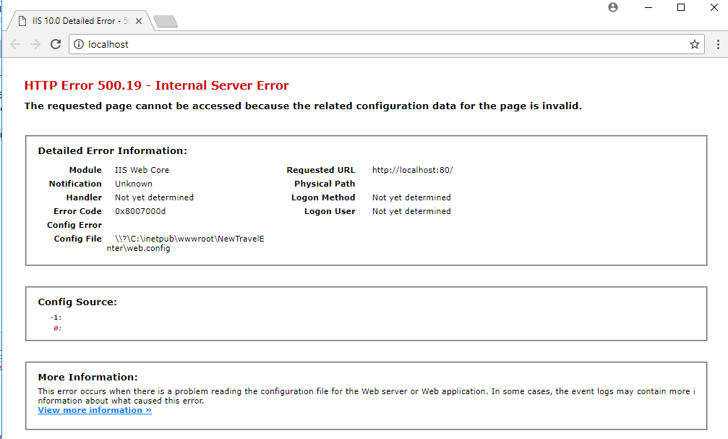The width and height of the screenshot is (728, 439).
Task: Click the -1: config source line
Action: (x=56, y=317)
